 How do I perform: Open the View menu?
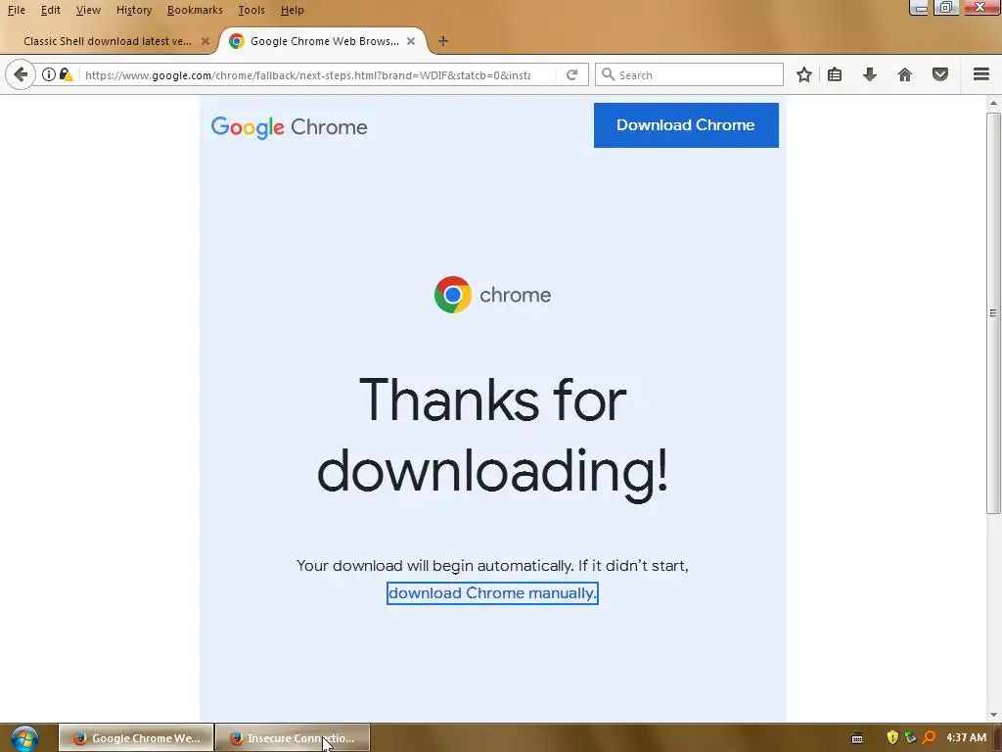click(88, 10)
